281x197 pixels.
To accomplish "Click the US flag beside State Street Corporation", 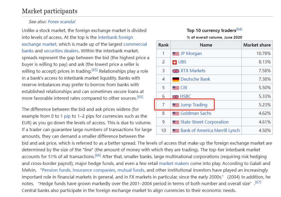I will click(176, 122).
